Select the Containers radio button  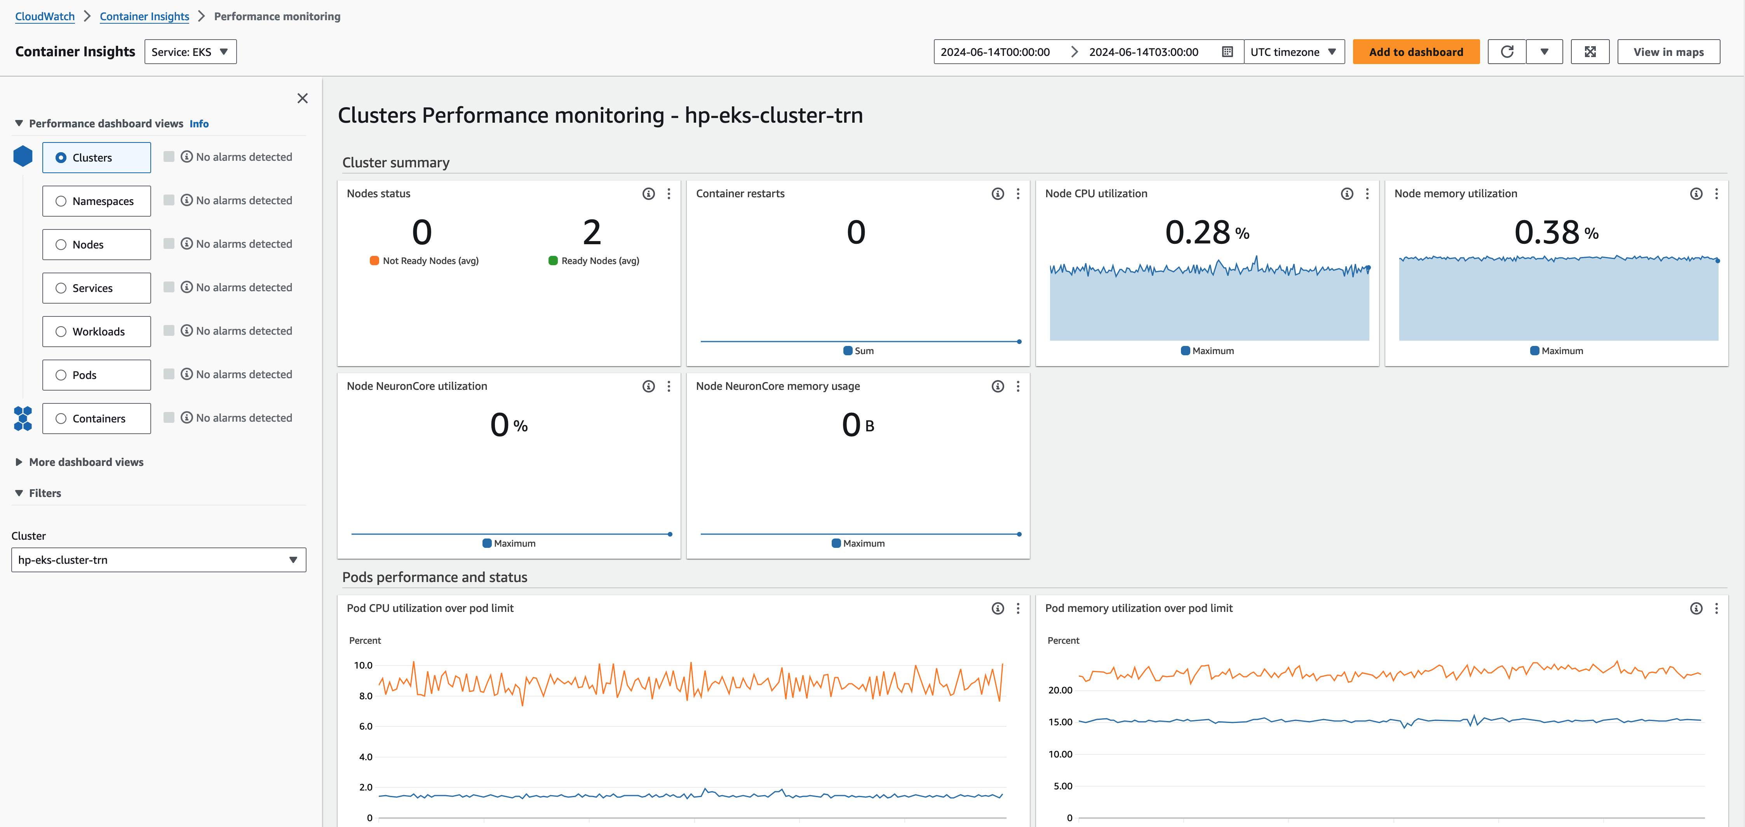click(x=63, y=417)
